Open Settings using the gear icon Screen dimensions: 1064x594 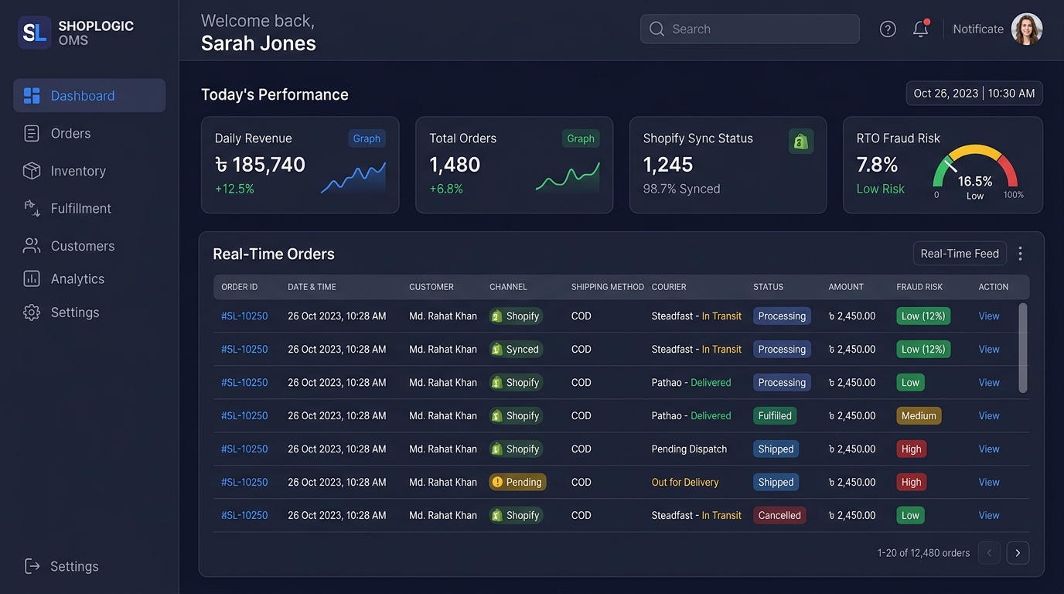coord(32,312)
